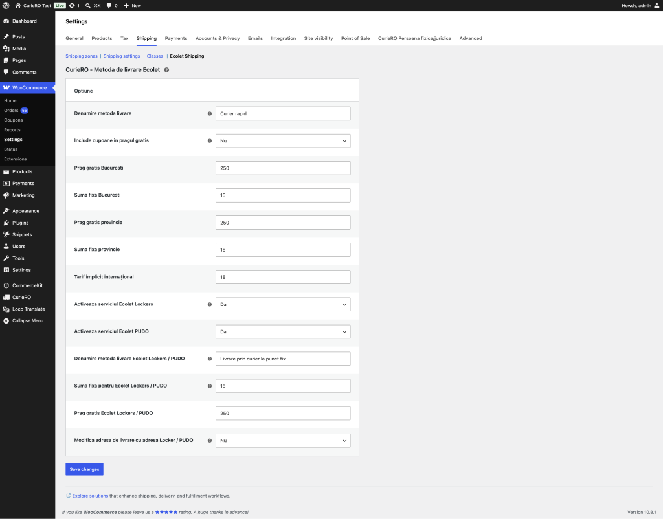Click help tooltip for Suma fixa pentru Ecolet Lockers / PUDO
663x519 pixels.
210,386
